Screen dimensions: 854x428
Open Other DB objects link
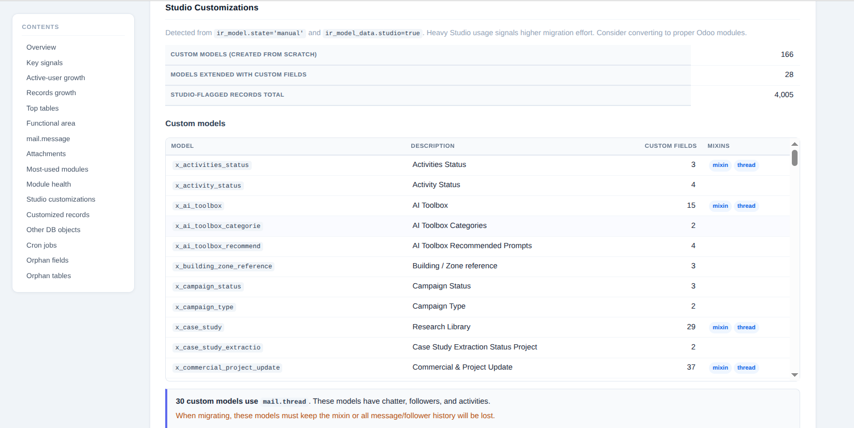click(x=53, y=230)
